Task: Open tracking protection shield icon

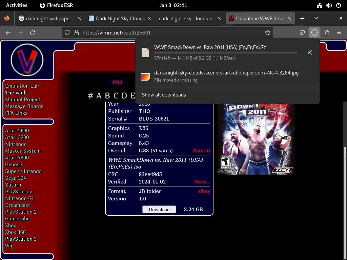Action: [x=67, y=33]
